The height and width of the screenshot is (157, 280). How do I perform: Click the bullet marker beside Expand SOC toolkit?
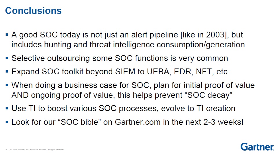[7, 72]
